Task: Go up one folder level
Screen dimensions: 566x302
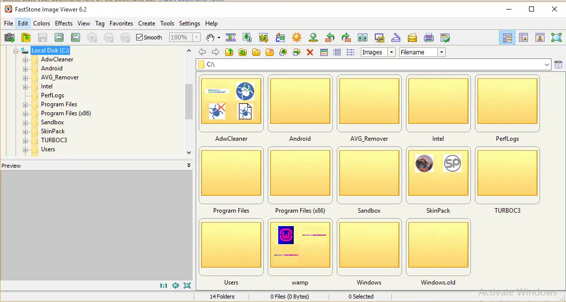Action: [x=230, y=52]
